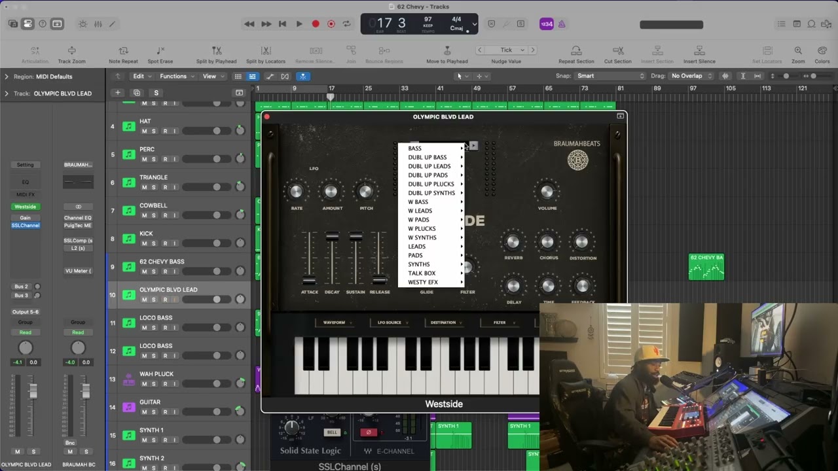Mute the OLYMPIC BLVD LEAD track
Image resolution: width=838 pixels, height=471 pixels.
click(144, 300)
